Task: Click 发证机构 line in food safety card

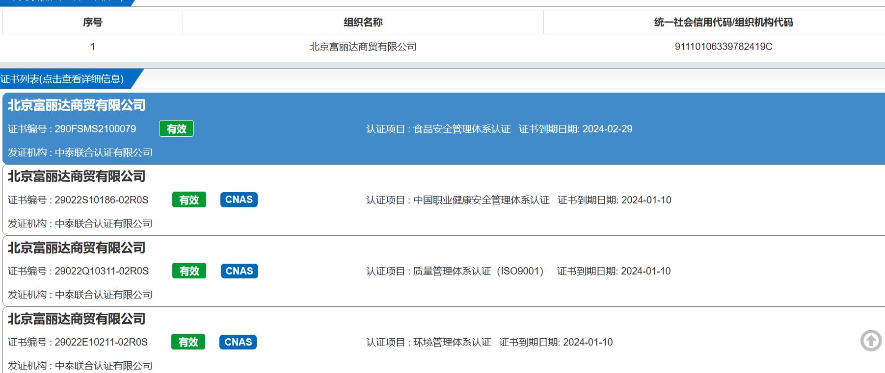Action: [80, 152]
